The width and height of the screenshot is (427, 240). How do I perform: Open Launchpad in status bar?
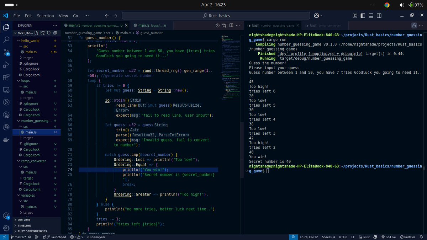(54, 237)
